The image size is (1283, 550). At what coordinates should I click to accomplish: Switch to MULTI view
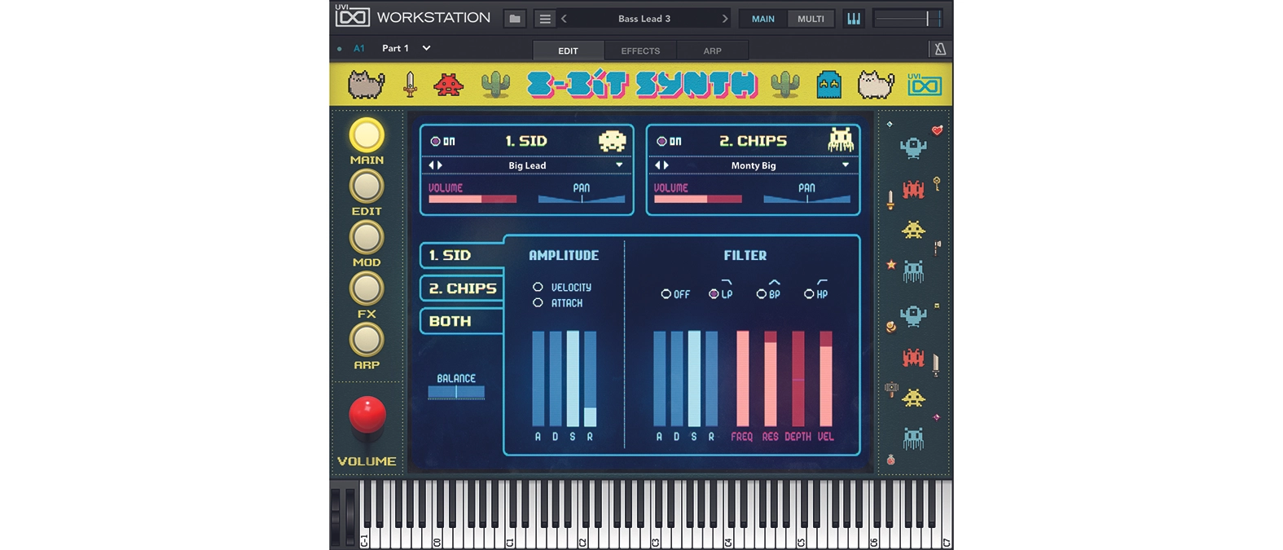pos(811,19)
